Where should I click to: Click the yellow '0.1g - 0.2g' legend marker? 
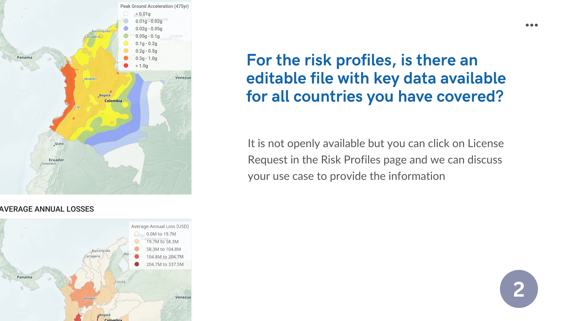(x=126, y=43)
